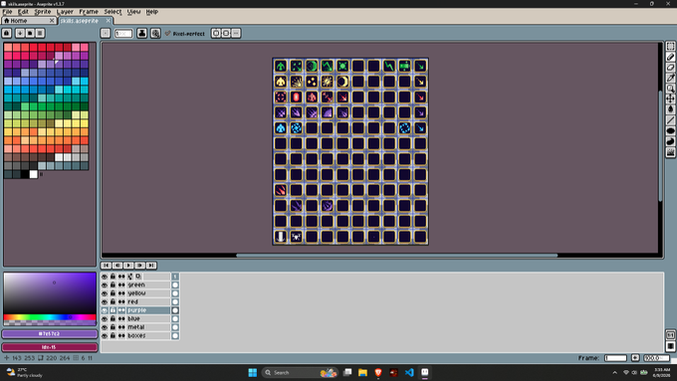The image size is (677, 381).
Task: Hide the boxes layer
Action: [x=105, y=335]
